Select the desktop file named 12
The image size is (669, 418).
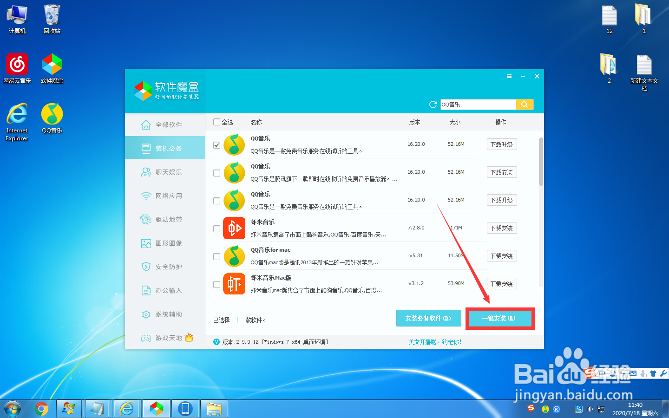[x=610, y=19]
